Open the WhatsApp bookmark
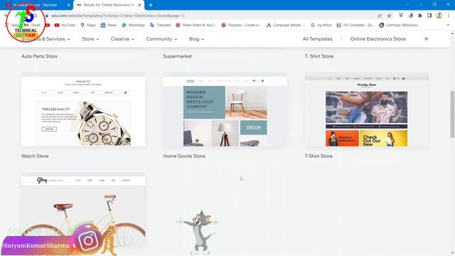 133,26
